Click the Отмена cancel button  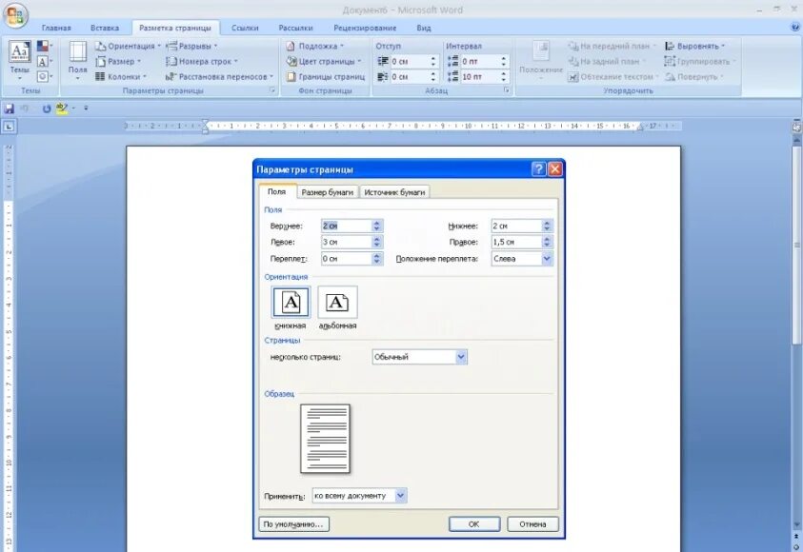click(532, 524)
